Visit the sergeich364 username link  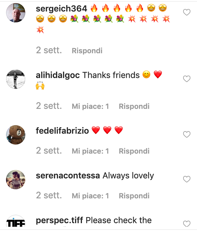point(62,9)
